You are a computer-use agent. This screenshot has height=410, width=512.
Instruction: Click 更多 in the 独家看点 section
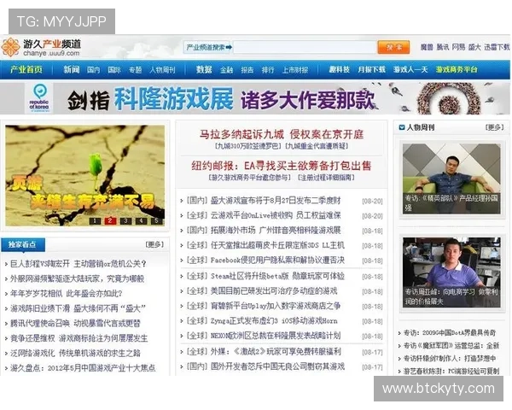154,244
